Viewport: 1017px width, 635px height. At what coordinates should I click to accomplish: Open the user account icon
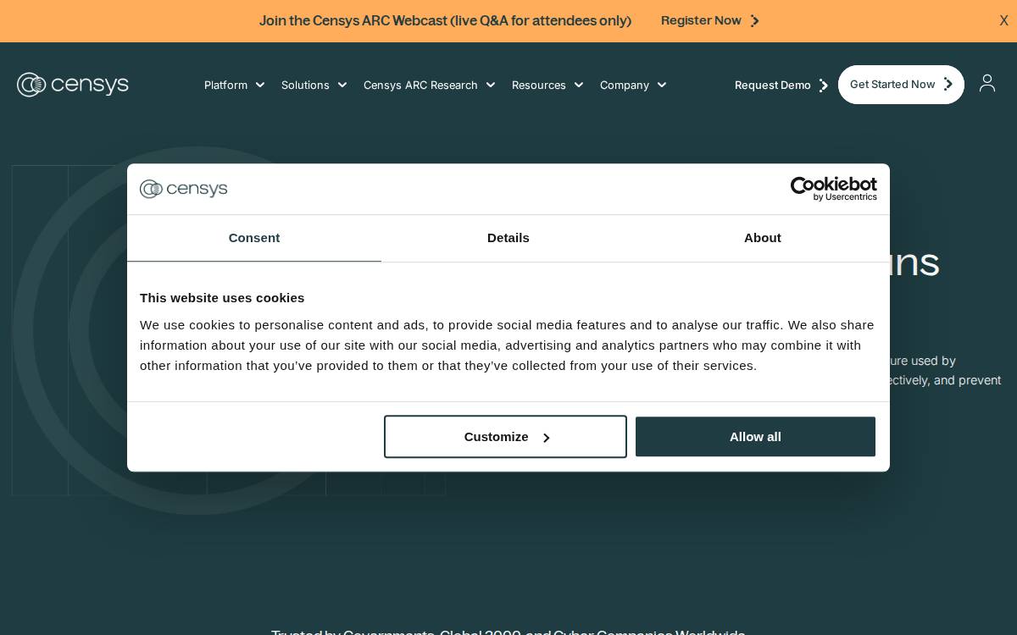click(x=987, y=84)
